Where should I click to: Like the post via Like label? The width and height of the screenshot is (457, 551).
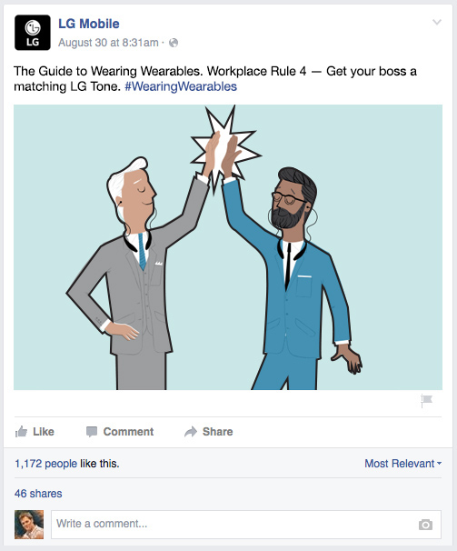pos(44,432)
